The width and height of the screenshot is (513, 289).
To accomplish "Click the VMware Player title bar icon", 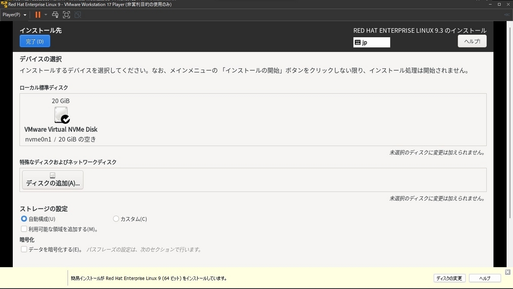I will [x=4, y=4].
